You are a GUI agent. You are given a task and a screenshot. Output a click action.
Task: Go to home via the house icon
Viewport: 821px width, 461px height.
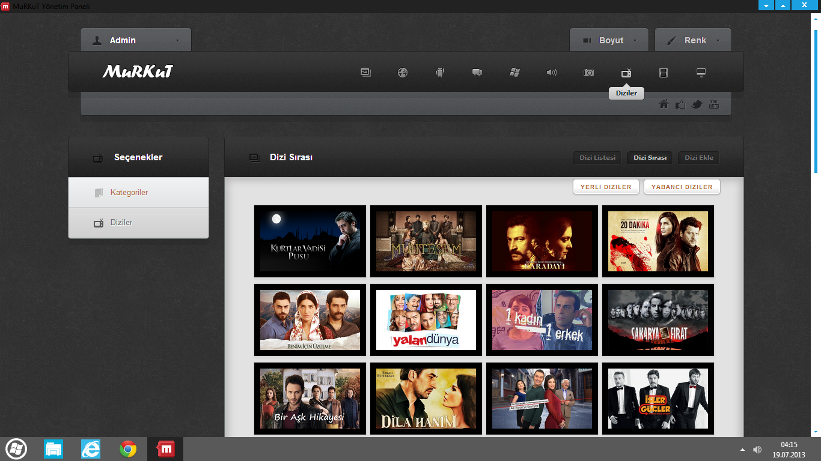[664, 104]
